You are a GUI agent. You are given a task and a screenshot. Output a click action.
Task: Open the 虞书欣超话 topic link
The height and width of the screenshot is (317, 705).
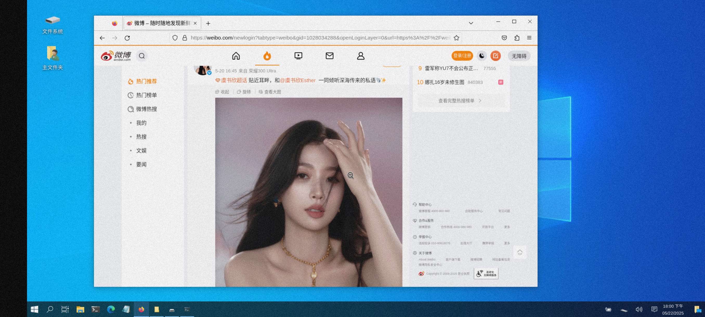[233, 80]
